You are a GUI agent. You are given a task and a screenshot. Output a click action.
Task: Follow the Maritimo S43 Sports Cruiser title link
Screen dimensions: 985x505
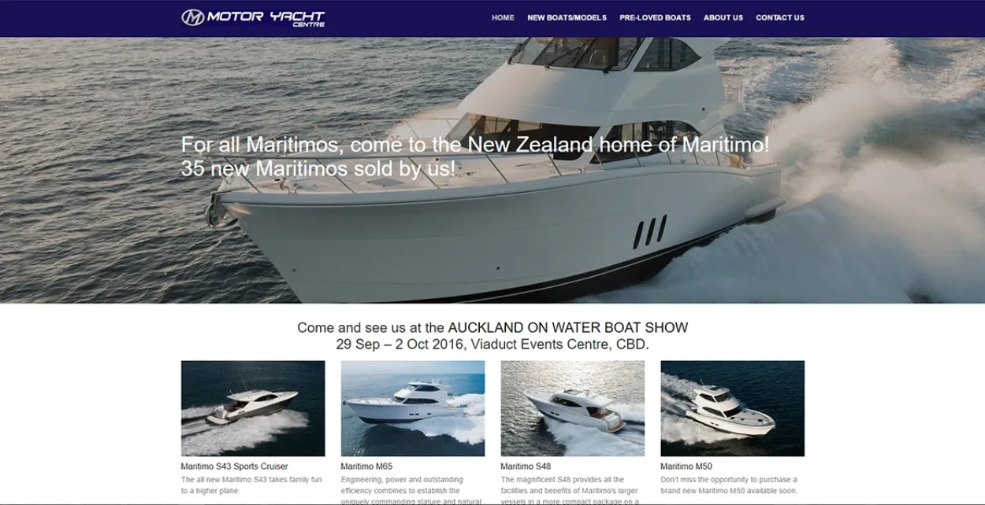pyautogui.click(x=235, y=466)
